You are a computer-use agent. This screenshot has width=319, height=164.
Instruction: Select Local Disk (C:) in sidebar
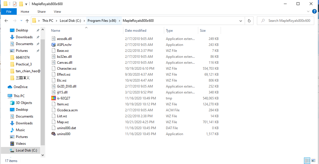coord(26,150)
